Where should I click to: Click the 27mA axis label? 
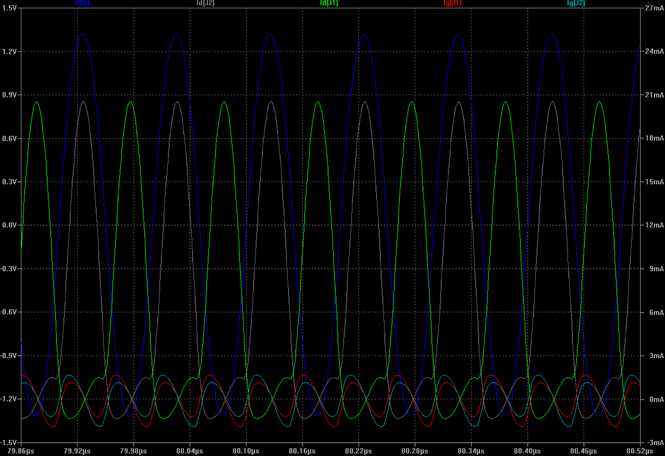coord(653,7)
